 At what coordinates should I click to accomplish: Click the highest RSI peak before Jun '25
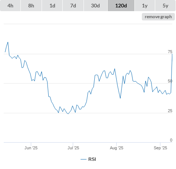[x=8, y=42]
